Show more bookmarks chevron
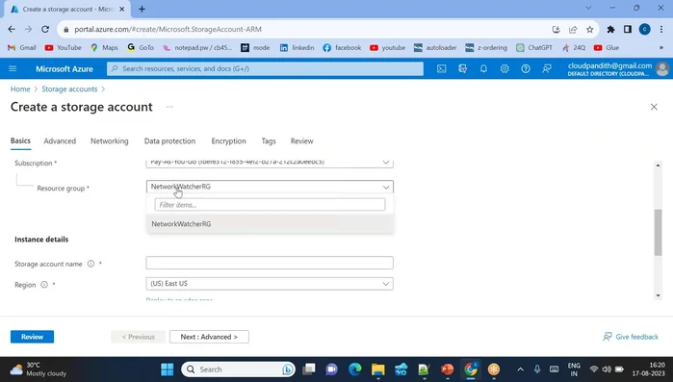The image size is (673, 382). coord(661,47)
